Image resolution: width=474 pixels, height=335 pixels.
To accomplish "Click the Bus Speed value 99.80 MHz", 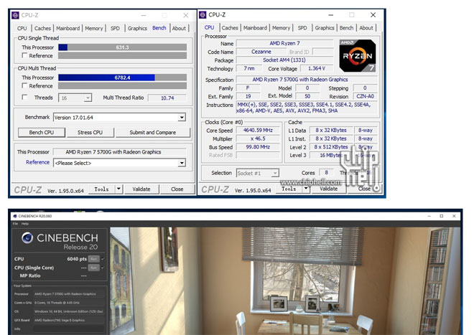I will pos(258,147).
